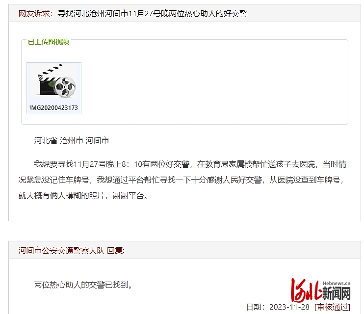This screenshot has width=364, height=314.
Task: Click the film reel icon on the video
Action: pyautogui.click(x=65, y=87)
